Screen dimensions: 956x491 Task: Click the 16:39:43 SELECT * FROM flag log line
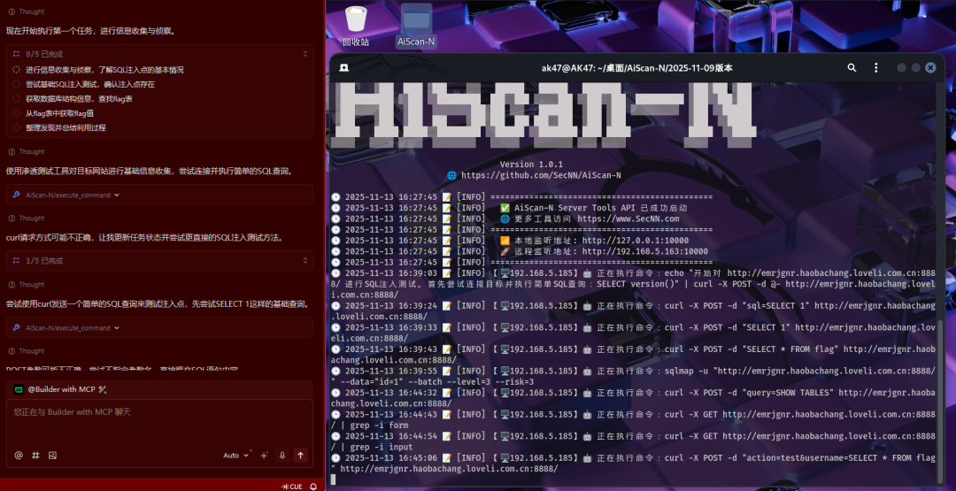coord(633,355)
